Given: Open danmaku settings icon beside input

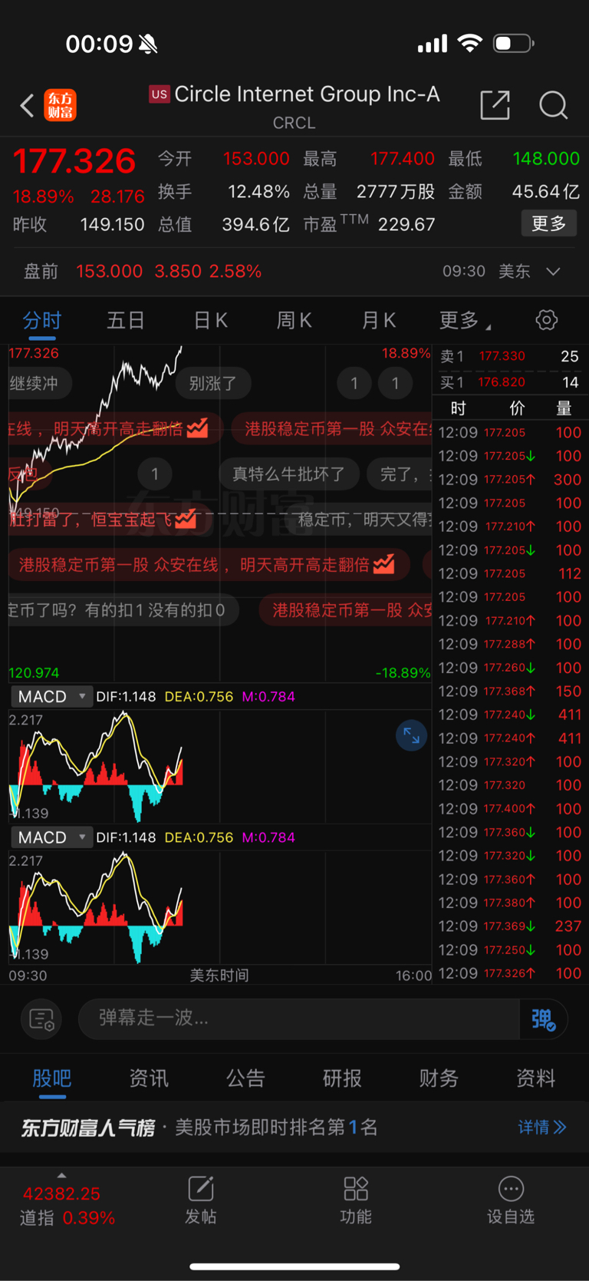Looking at the screenshot, I should 41,1019.
